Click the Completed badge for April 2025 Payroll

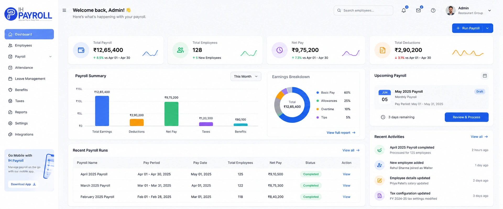(311, 174)
